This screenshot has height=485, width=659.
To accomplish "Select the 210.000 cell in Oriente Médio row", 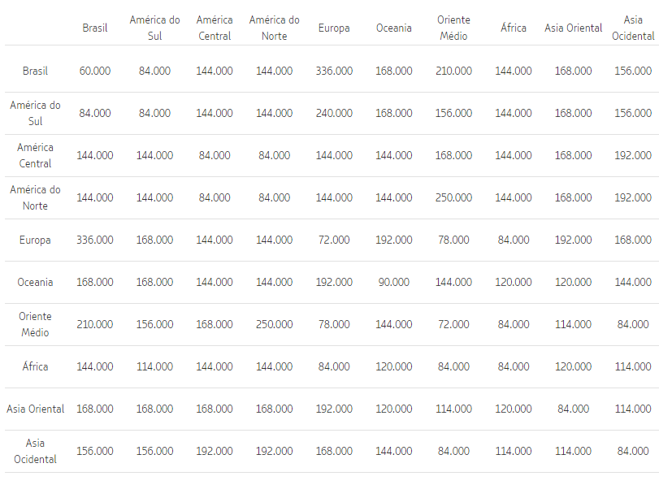I will [95, 324].
